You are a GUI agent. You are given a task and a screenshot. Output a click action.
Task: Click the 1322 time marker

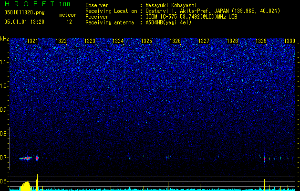pos(61,41)
